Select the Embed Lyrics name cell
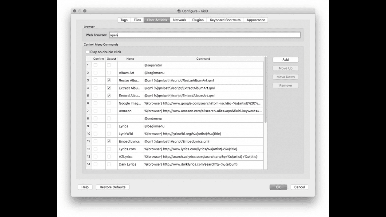The height and width of the screenshot is (217, 386). (x=130, y=141)
